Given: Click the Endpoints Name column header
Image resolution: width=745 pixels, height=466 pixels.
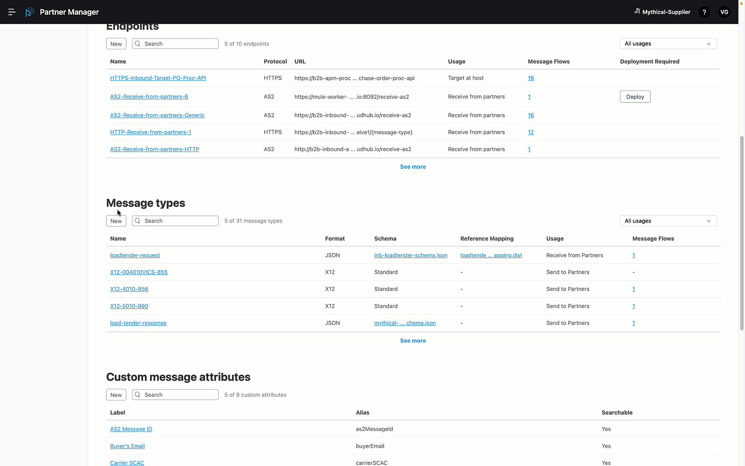Looking at the screenshot, I should [x=118, y=62].
